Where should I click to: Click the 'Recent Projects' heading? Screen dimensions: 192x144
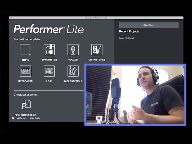coord(129,32)
